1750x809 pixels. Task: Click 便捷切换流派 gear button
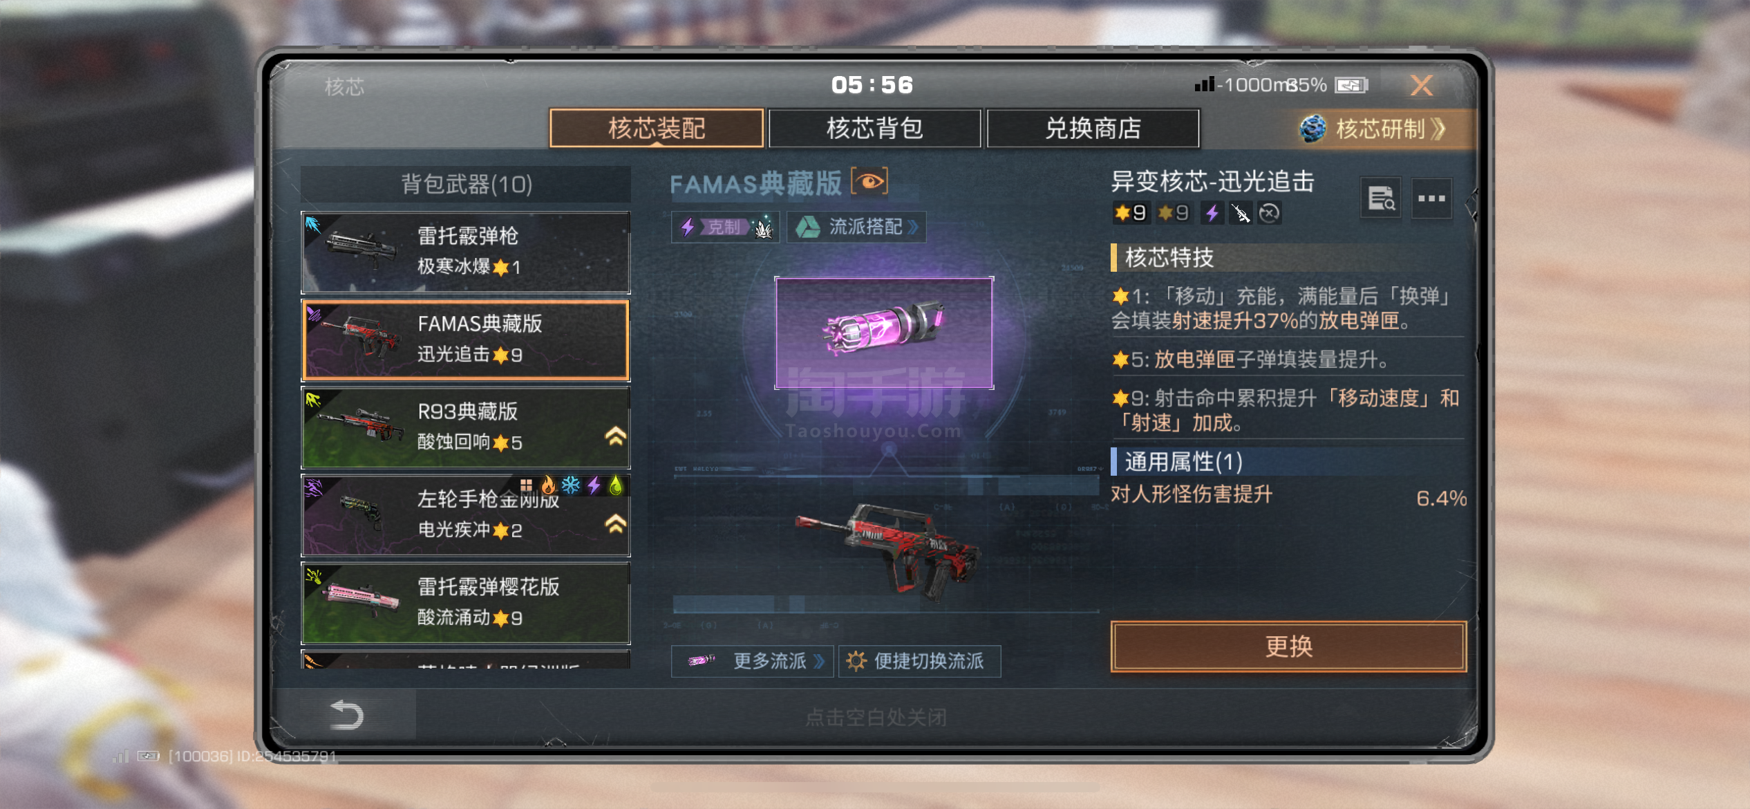tap(919, 661)
